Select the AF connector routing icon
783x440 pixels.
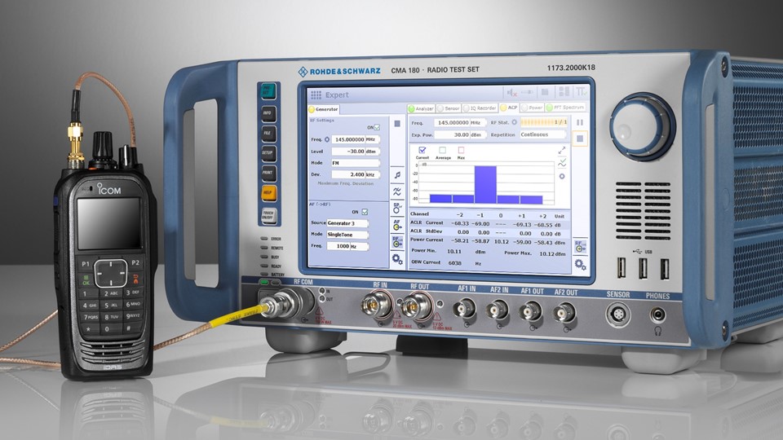tap(397, 225)
